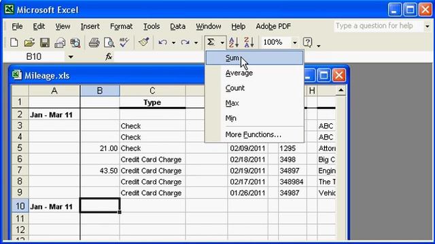435x244 pixels.
Task: Maximize the Mileage.xls workbook window
Action: click(x=324, y=75)
